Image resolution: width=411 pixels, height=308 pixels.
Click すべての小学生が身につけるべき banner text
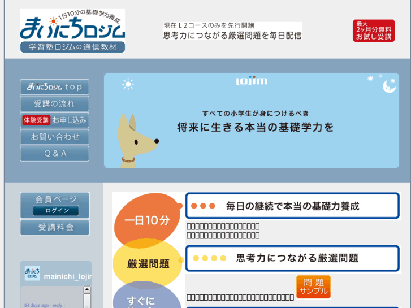click(256, 114)
